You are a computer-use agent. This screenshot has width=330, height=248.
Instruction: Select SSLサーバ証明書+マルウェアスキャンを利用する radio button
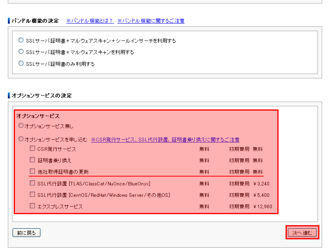(x=21, y=52)
